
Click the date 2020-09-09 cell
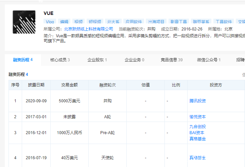point(36,101)
